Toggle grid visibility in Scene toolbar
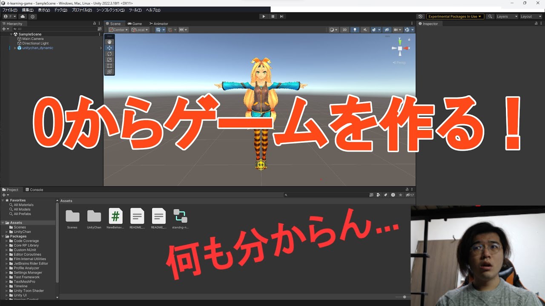 coord(158,30)
